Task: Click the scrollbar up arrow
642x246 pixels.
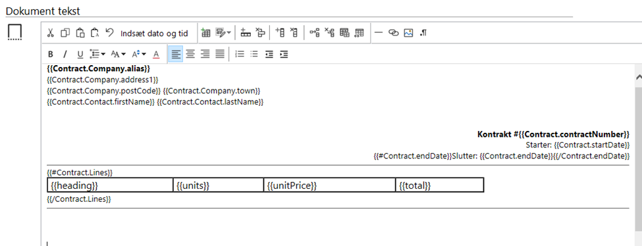Action: pyautogui.click(x=638, y=76)
